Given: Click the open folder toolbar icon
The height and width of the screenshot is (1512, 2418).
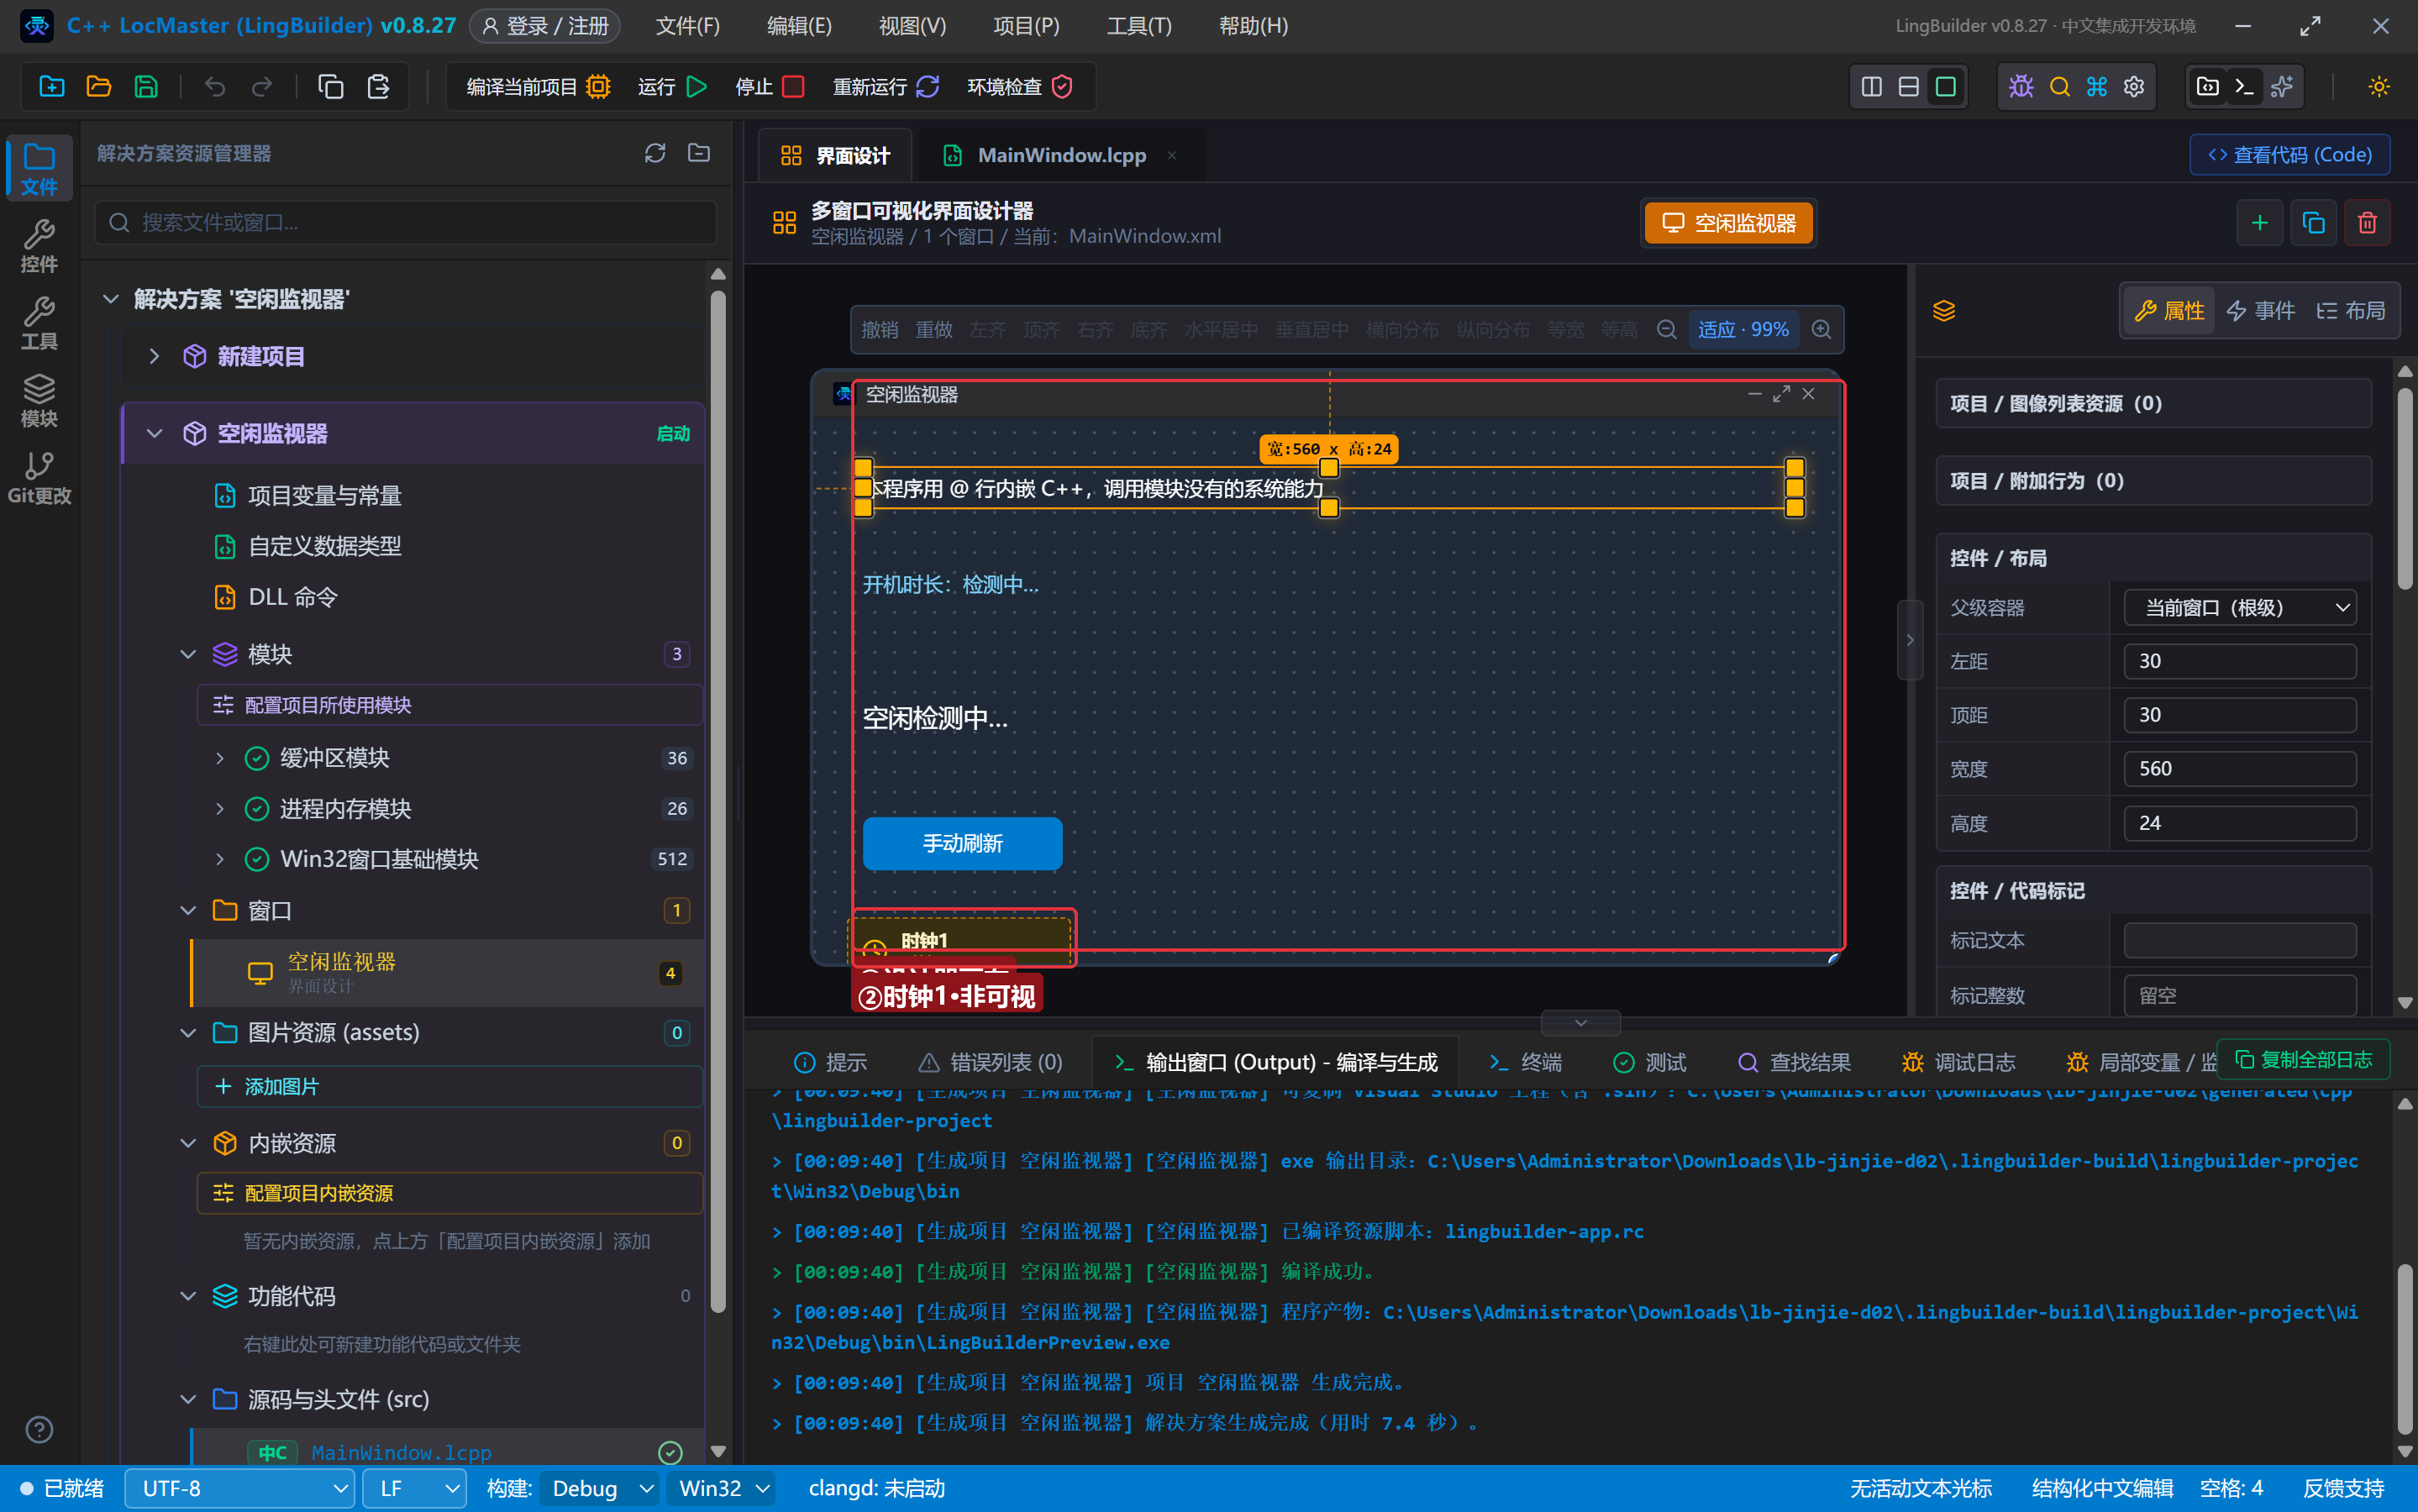Looking at the screenshot, I should (x=99, y=87).
